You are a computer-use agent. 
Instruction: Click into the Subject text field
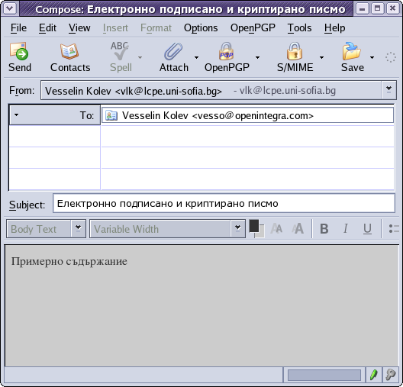click(x=224, y=203)
